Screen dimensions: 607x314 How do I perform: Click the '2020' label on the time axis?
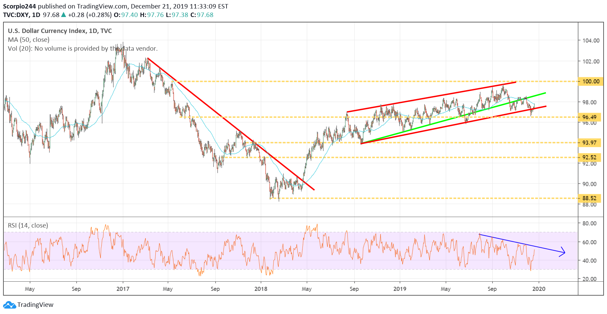click(x=539, y=289)
